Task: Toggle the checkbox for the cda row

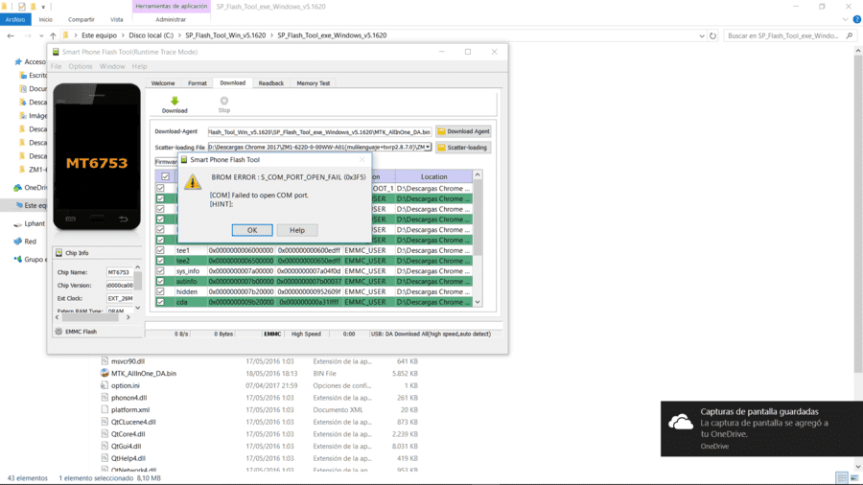Action: point(160,302)
